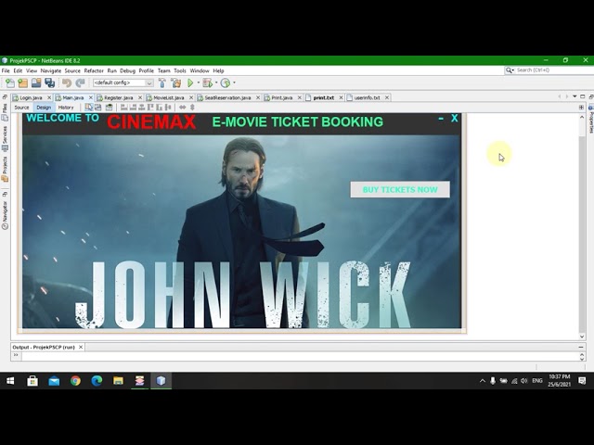The height and width of the screenshot is (445, 594).
Task: Click the BUY TICKETS NOW button
Action: (400, 189)
